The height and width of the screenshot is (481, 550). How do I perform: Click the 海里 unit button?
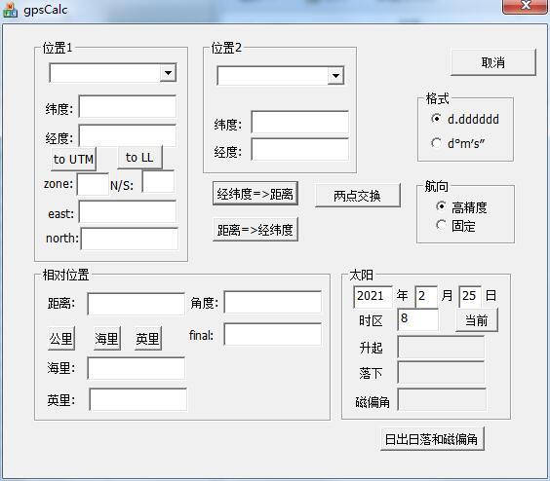107,339
